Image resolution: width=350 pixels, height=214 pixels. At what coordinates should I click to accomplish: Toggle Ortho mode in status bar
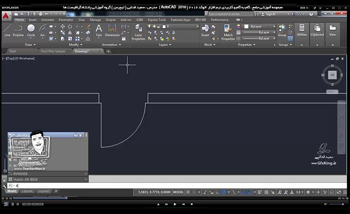217,192
